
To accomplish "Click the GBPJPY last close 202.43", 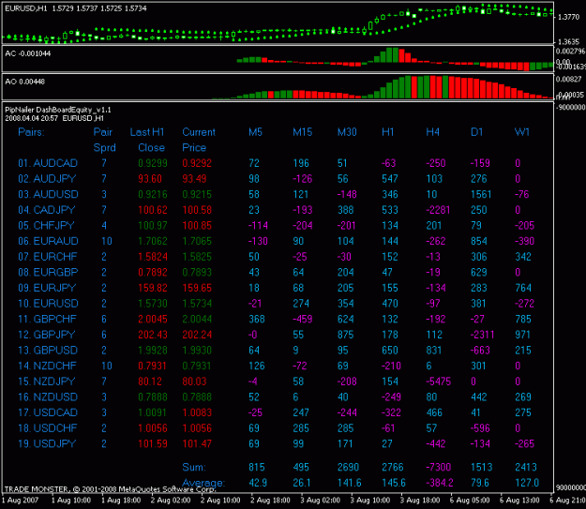I will click(153, 335).
